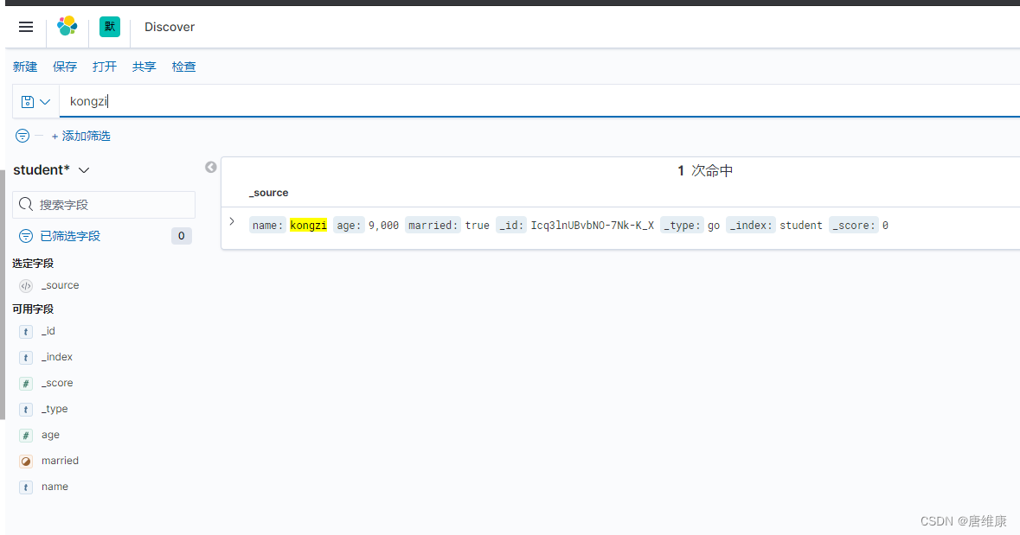Click the _score number type icon
This screenshot has height=535, width=1020.
point(26,384)
